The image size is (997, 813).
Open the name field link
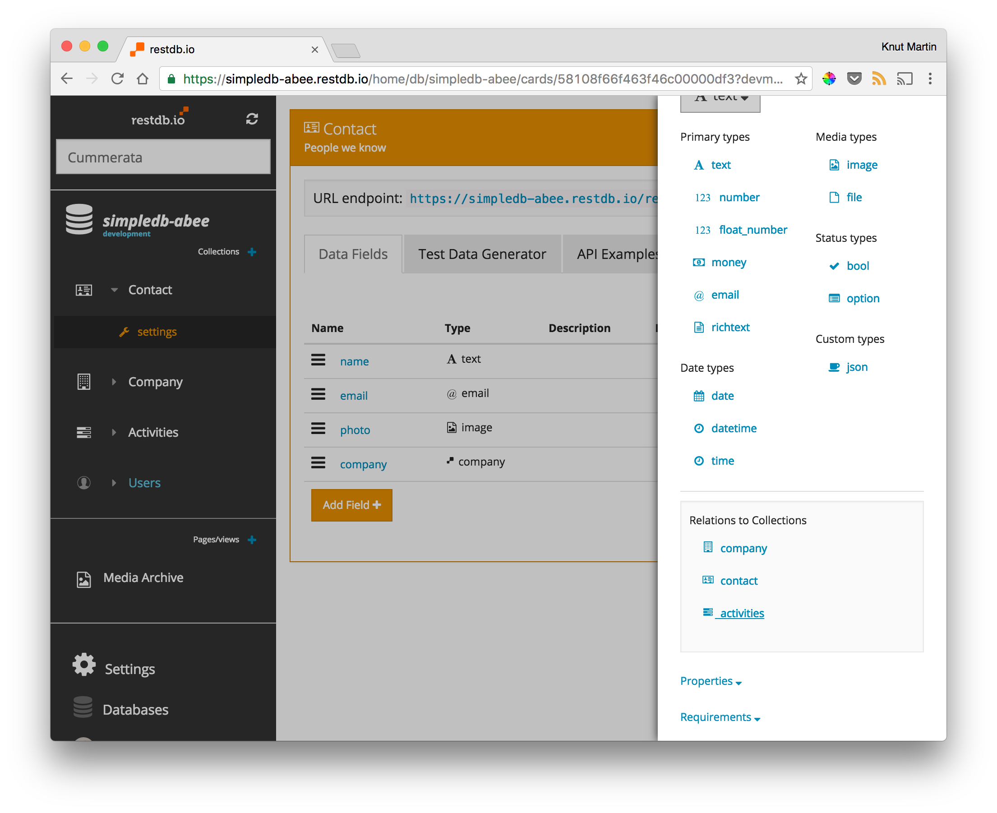click(x=354, y=361)
